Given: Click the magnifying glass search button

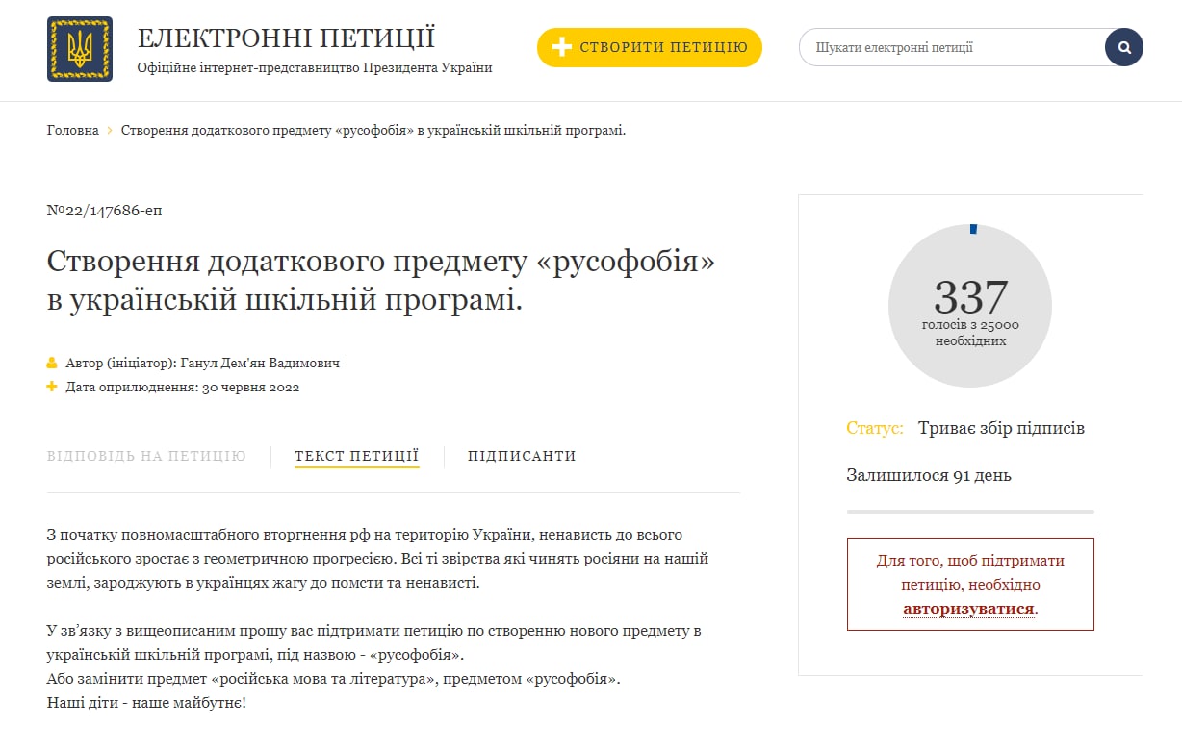Looking at the screenshot, I should [1123, 47].
